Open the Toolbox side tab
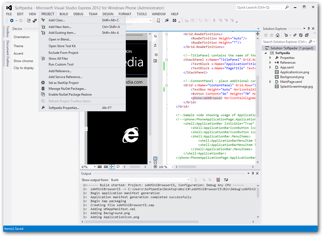Screen dimensions: 323x237 tap(7, 32)
